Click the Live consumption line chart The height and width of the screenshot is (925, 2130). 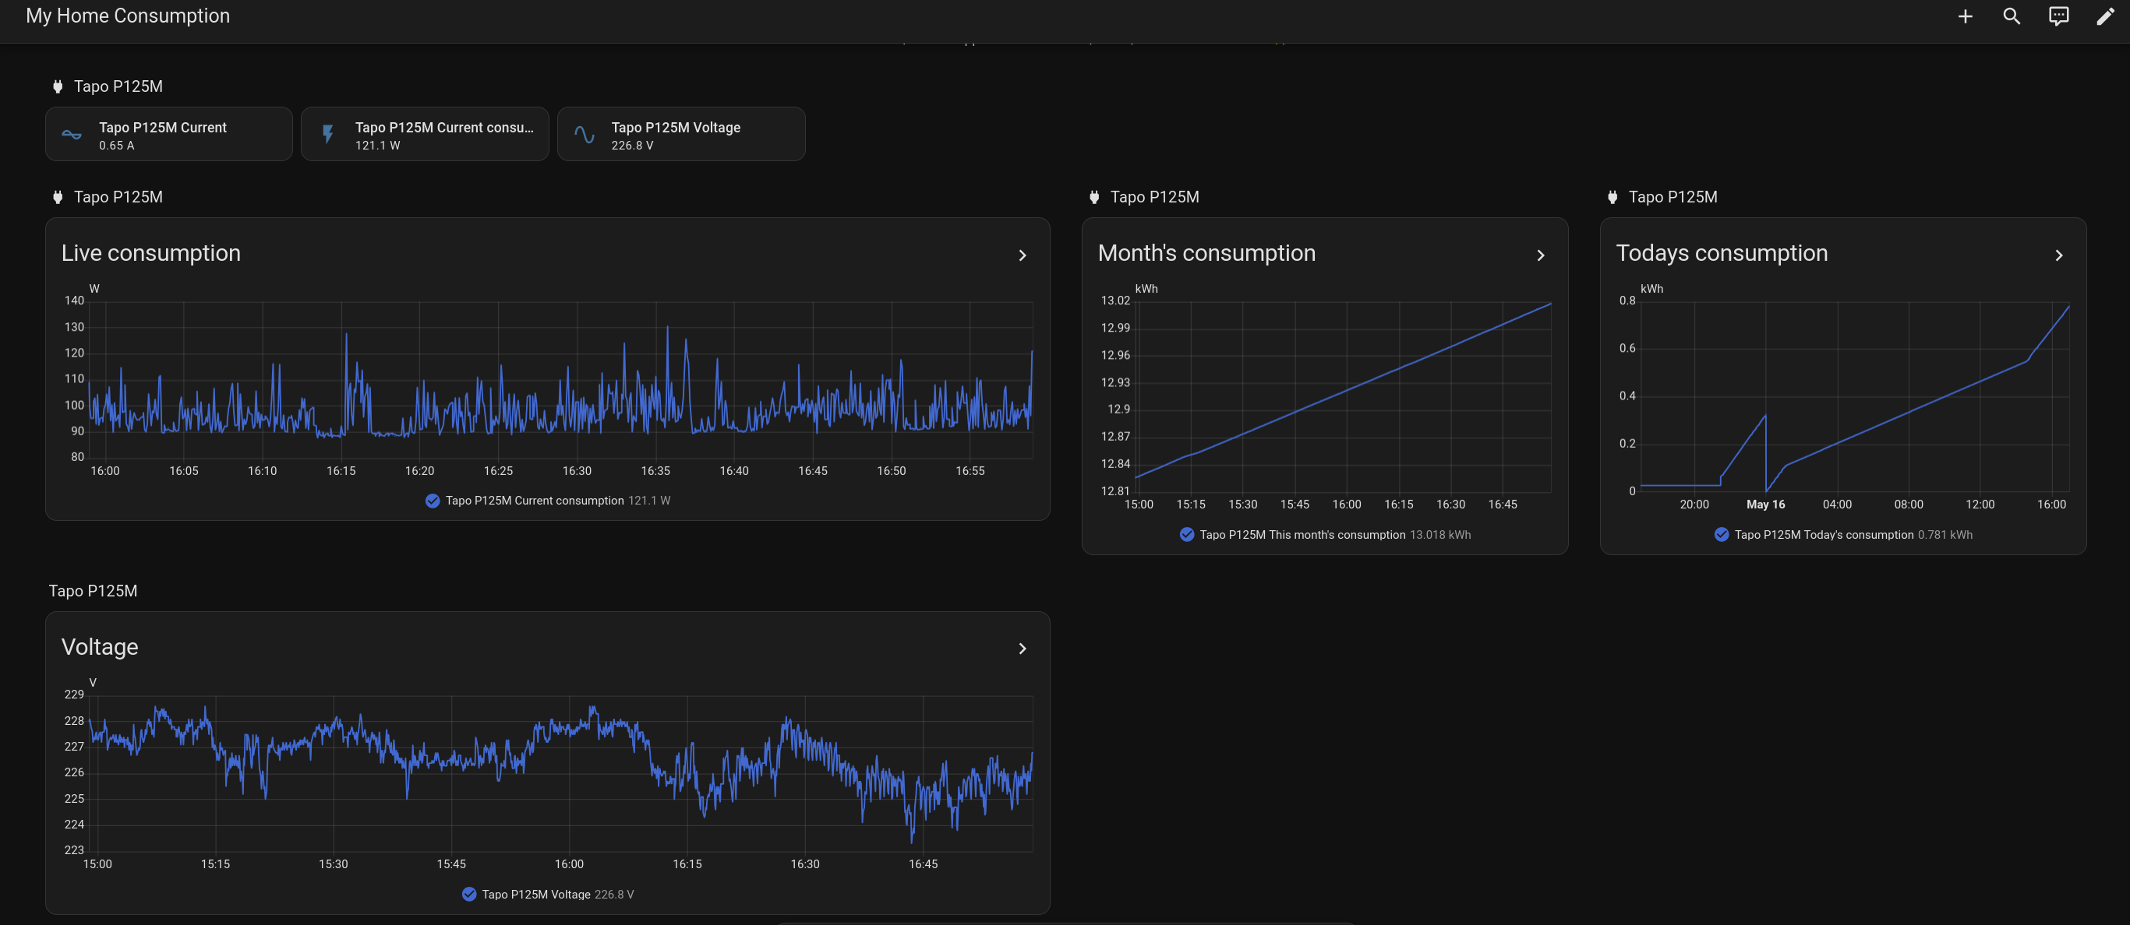(560, 379)
